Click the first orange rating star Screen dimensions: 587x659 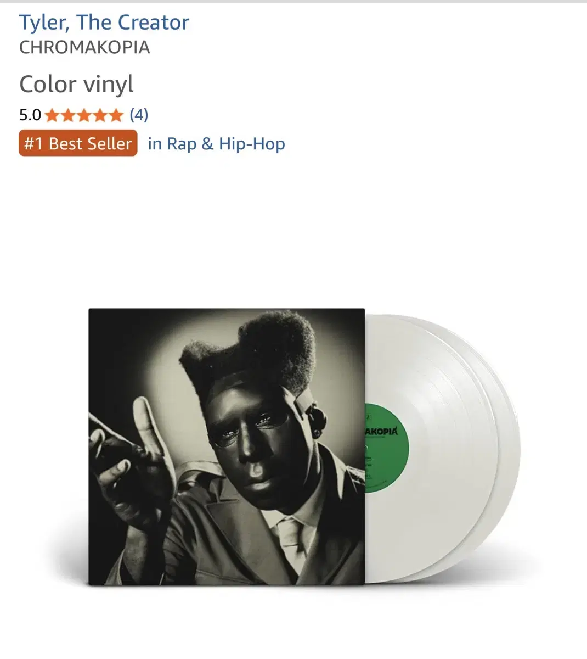coord(52,115)
